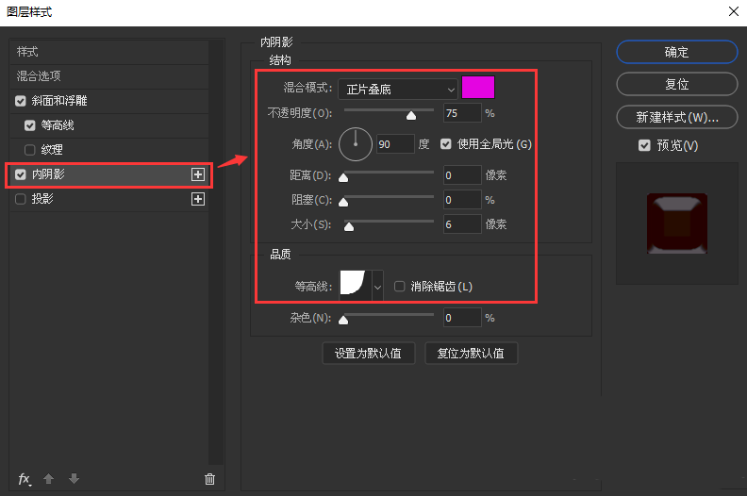Click the 距离 slider handle
Screen dimensions: 747x496
pyautogui.click(x=343, y=177)
